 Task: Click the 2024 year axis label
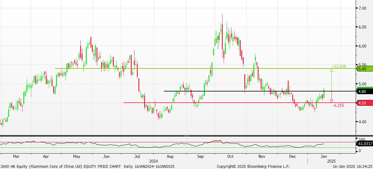[154, 161]
